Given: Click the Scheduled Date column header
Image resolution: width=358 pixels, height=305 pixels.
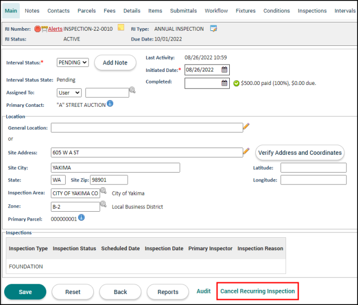Looking at the screenshot, I should pyautogui.click(x=120, y=248).
